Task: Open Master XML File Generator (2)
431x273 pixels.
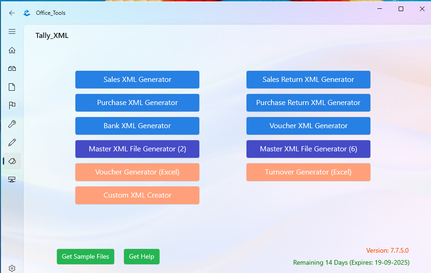Action: (137, 149)
